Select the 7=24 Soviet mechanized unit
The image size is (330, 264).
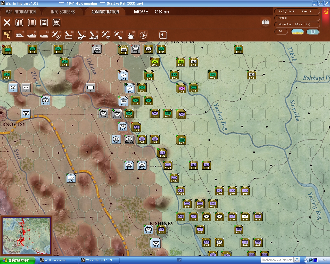pos(168,165)
